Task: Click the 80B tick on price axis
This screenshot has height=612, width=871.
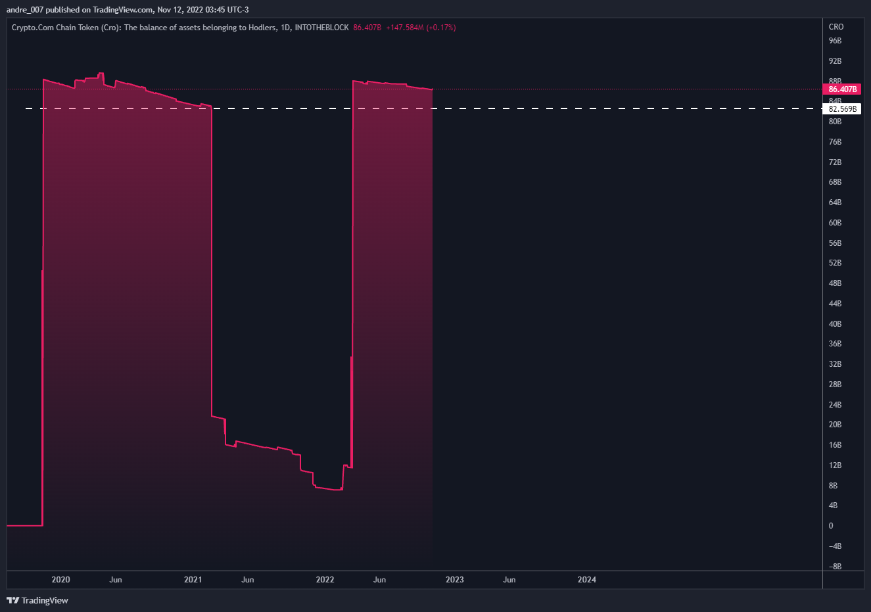Action: [835, 122]
